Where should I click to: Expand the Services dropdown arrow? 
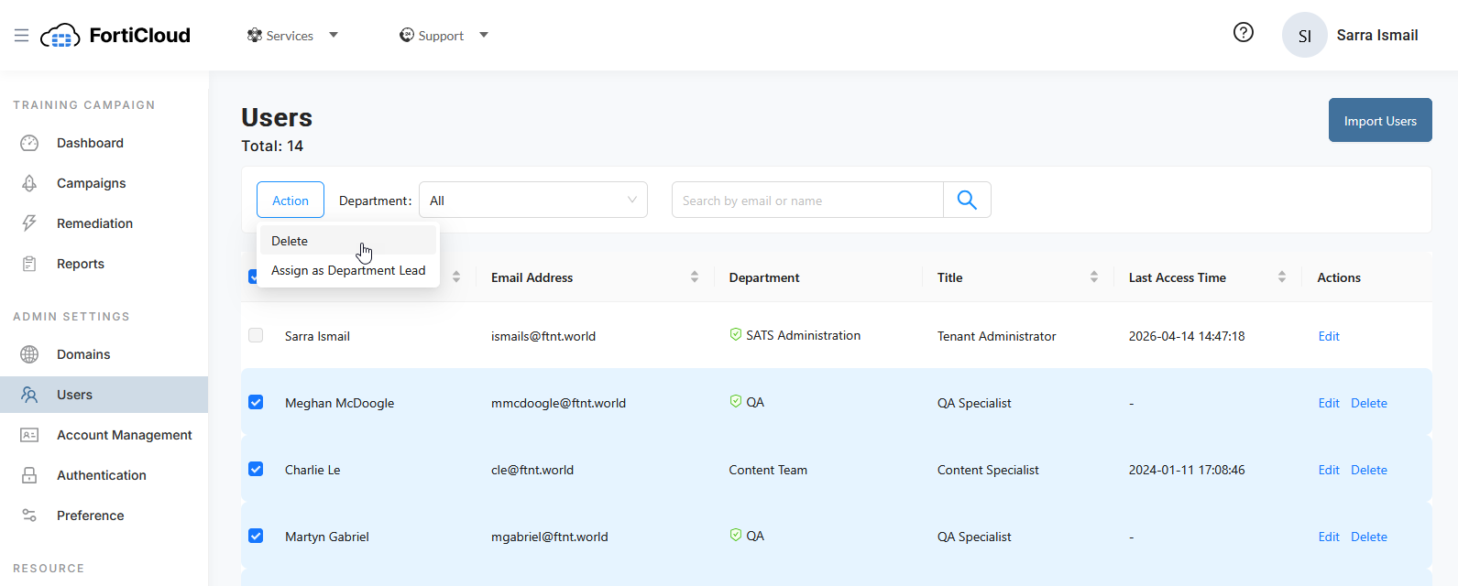coord(334,35)
